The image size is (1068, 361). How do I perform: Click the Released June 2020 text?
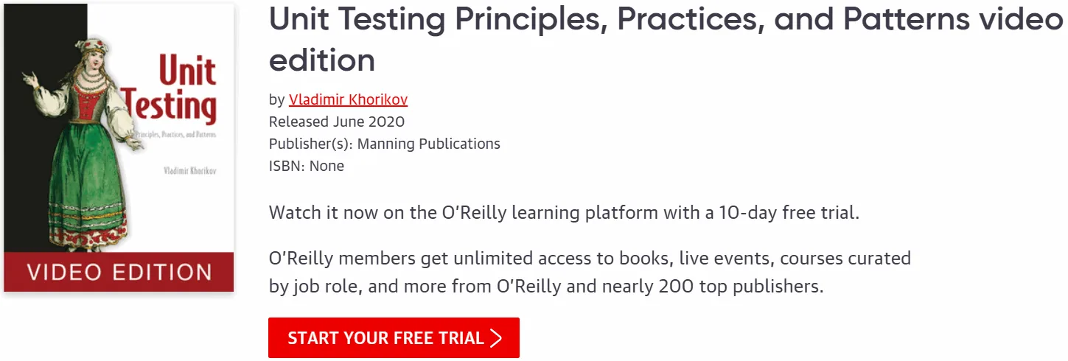pos(337,122)
